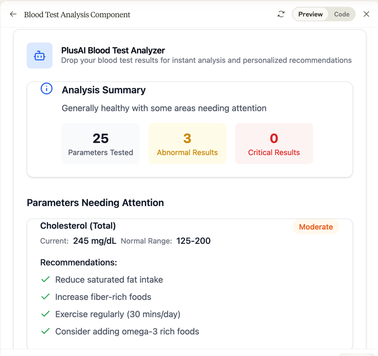Click checkmark beside Reduce saturated fat intake
Viewport: 378px width, 356px height.
click(45, 280)
